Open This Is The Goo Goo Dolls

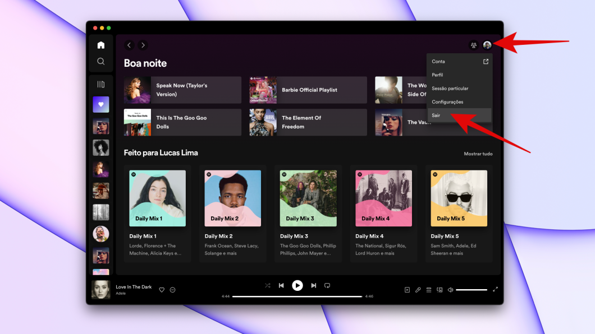tap(182, 122)
